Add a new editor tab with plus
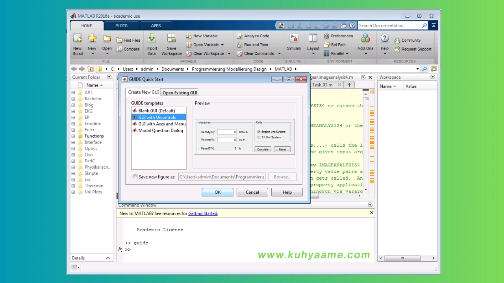This screenshot has width=504, height=283. [349, 85]
